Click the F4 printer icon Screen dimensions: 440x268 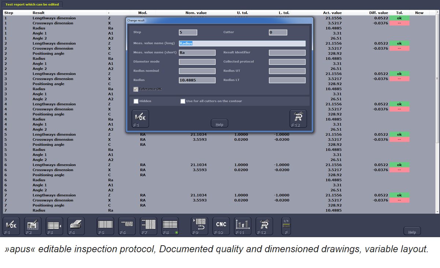click(76, 226)
